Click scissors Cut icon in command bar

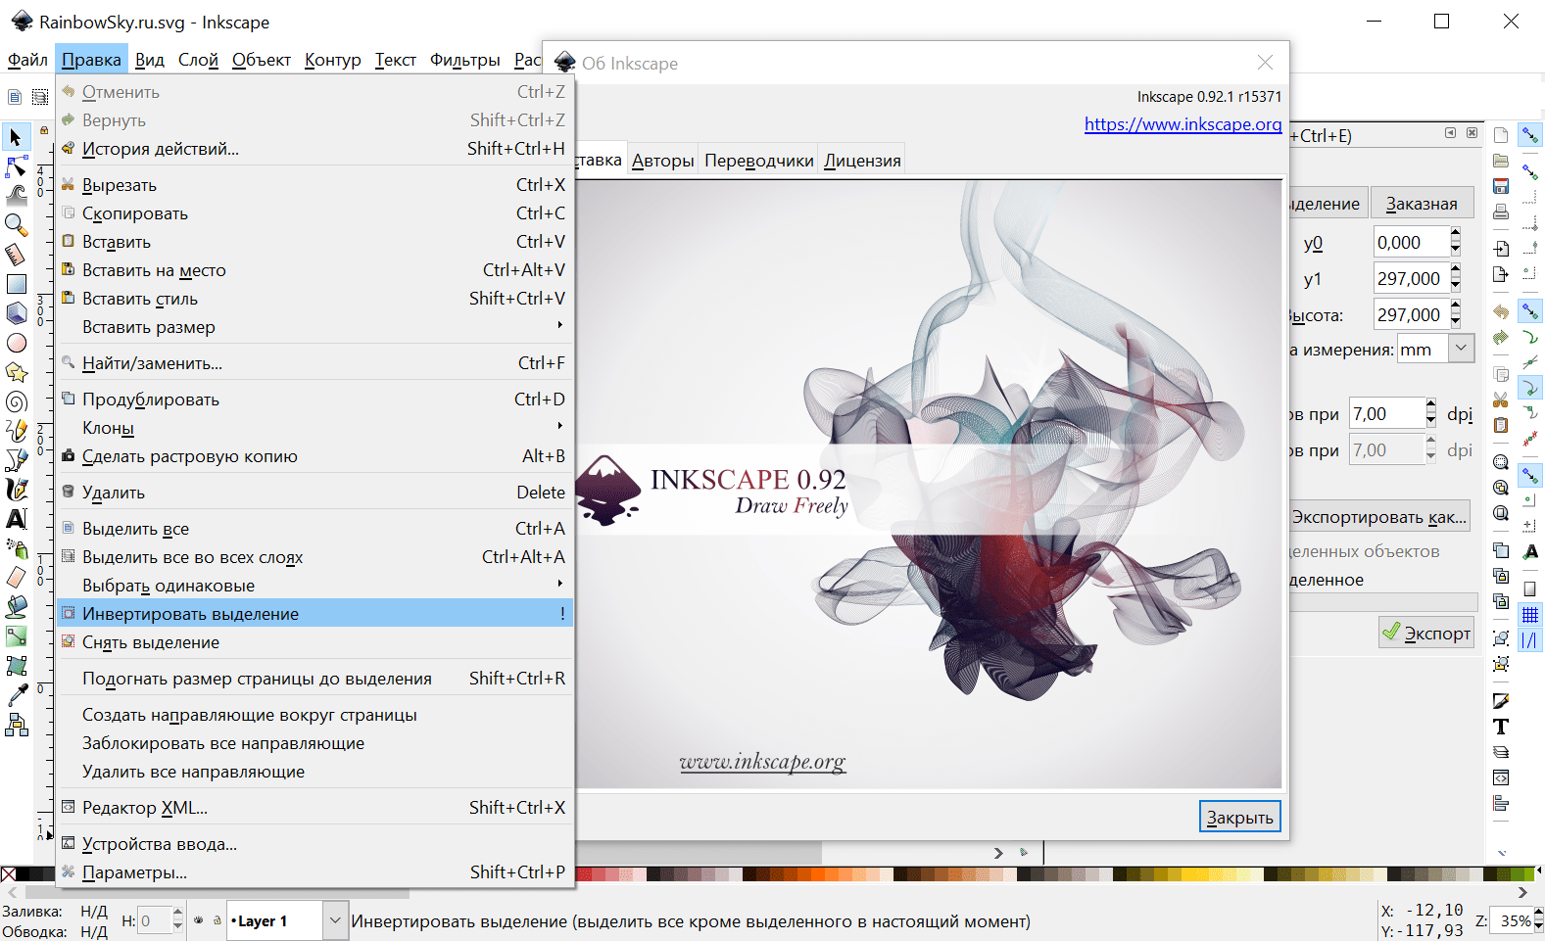(1501, 400)
